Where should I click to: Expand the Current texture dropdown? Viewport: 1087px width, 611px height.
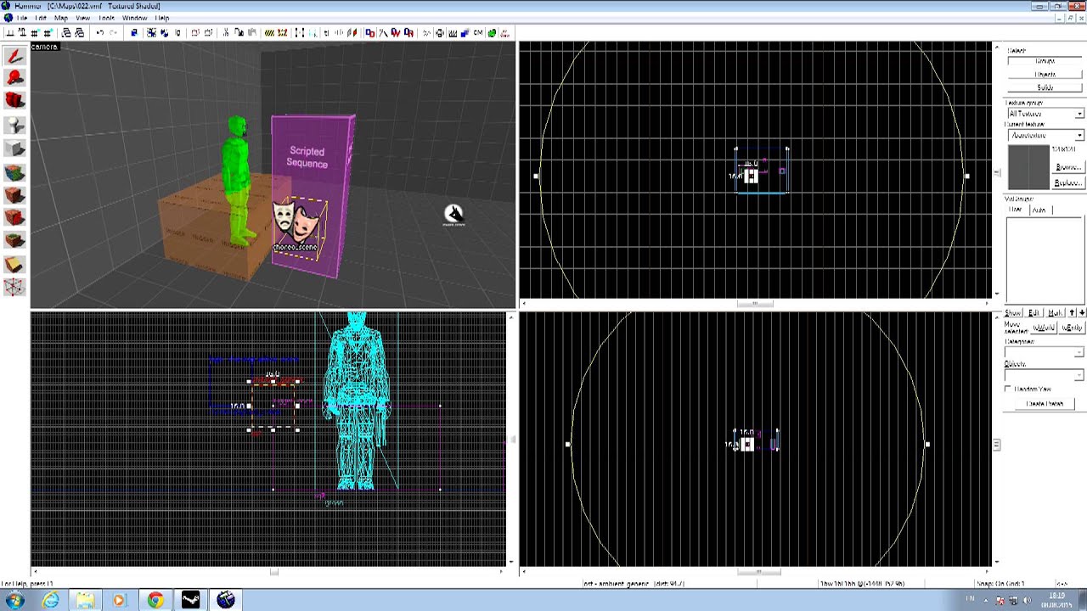[1079, 136]
